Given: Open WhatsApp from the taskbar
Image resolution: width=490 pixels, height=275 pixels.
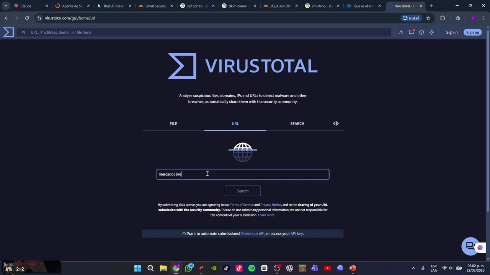Looking at the screenshot, I should click(189, 268).
